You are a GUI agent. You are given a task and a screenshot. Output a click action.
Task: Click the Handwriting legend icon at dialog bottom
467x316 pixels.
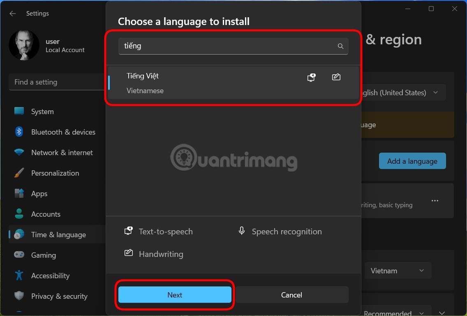(128, 253)
